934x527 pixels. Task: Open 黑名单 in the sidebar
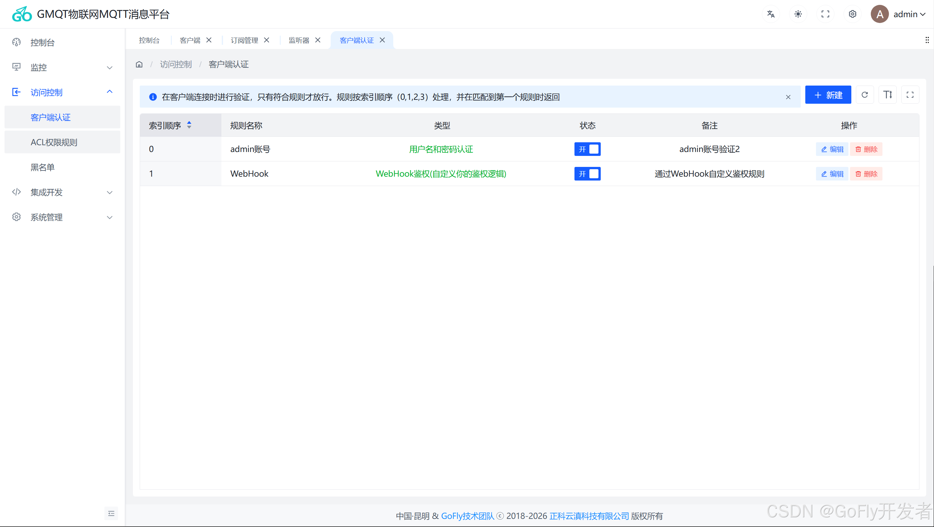tap(62, 167)
